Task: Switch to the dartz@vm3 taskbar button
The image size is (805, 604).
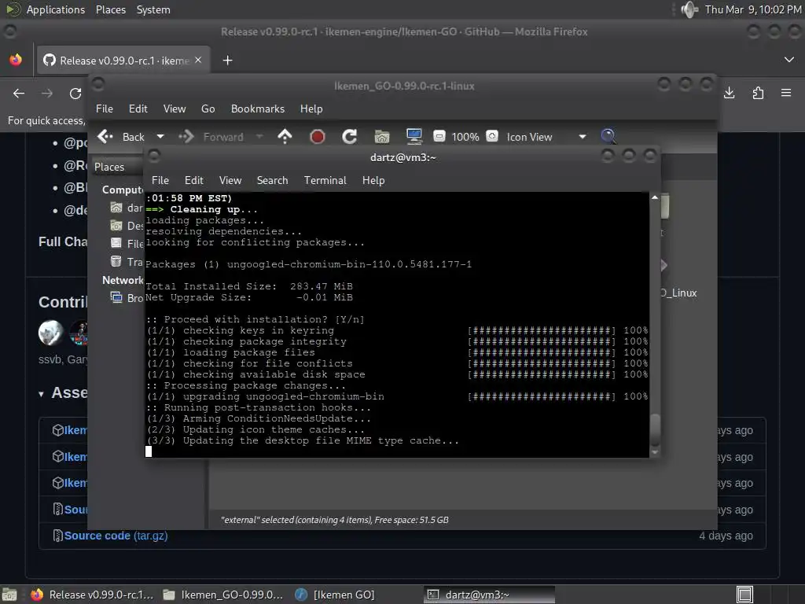Action: click(x=489, y=595)
